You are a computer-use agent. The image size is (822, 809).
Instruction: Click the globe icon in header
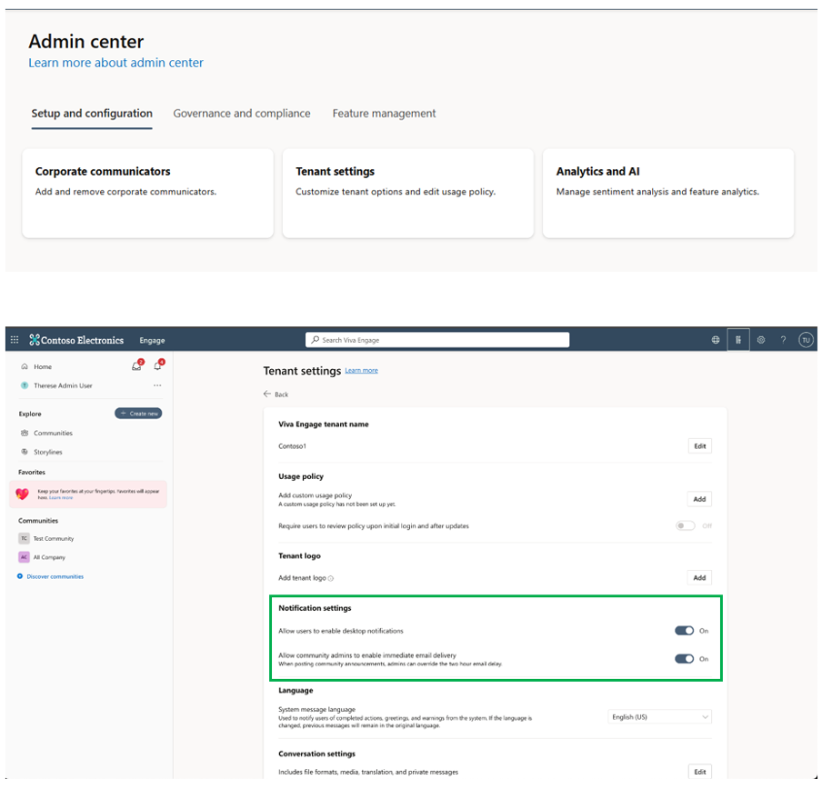coord(716,340)
